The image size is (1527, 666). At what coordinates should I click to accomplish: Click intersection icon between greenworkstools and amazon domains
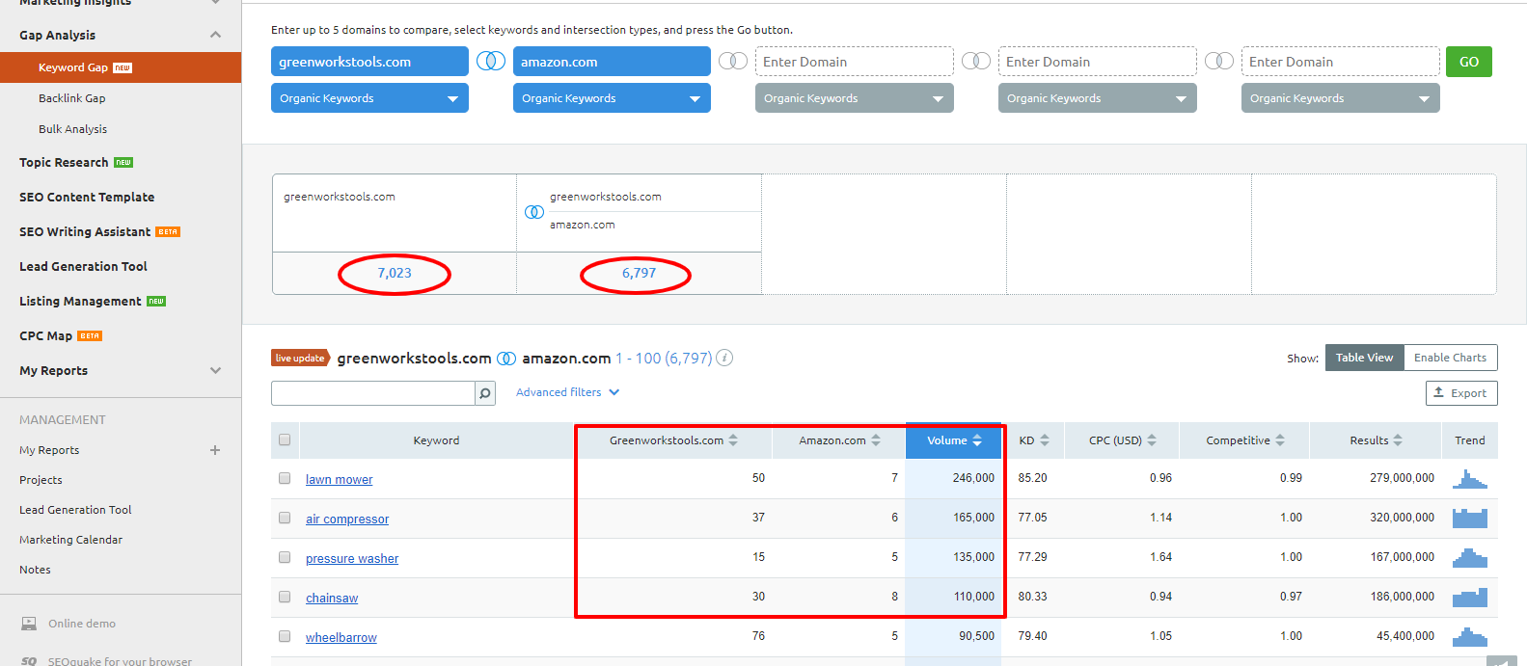pos(491,62)
